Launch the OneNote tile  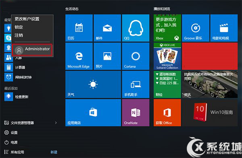coord(136,113)
